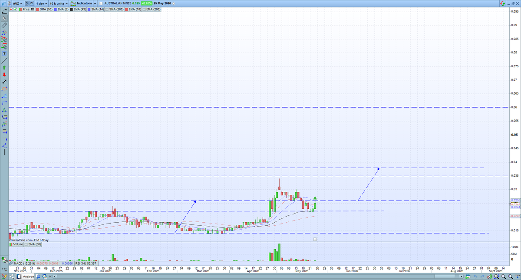The image size is (521, 280).
Task: Enable the SMA (200) indicator
Action: tap(114, 9)
